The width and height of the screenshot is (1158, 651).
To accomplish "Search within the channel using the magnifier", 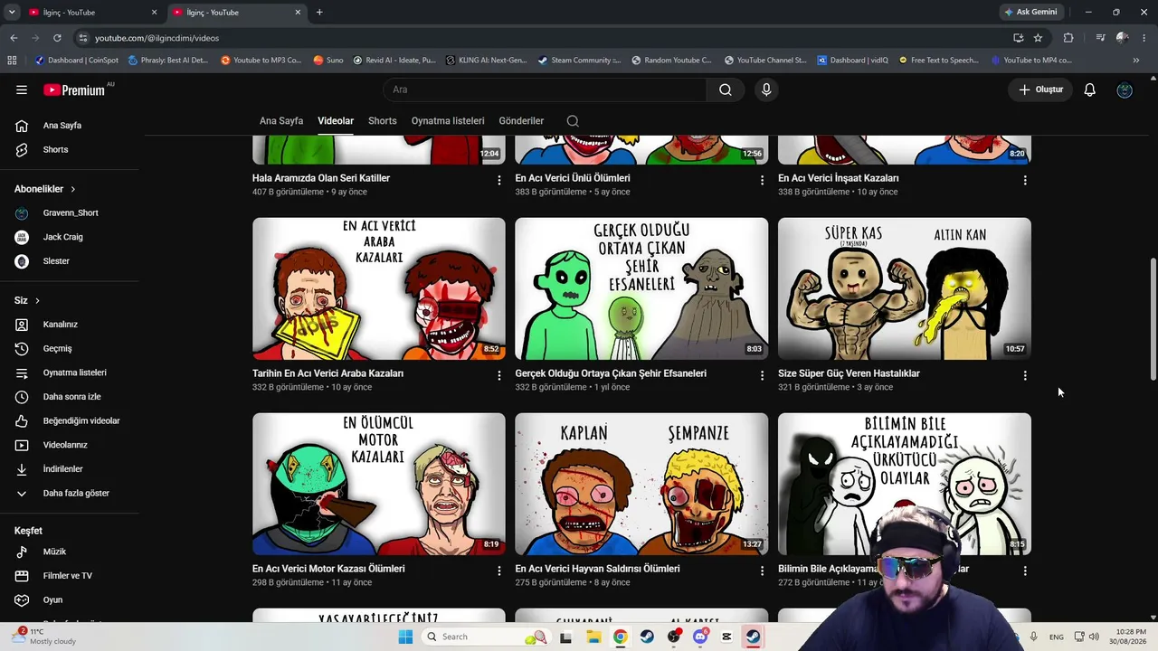I will (573, 121).
